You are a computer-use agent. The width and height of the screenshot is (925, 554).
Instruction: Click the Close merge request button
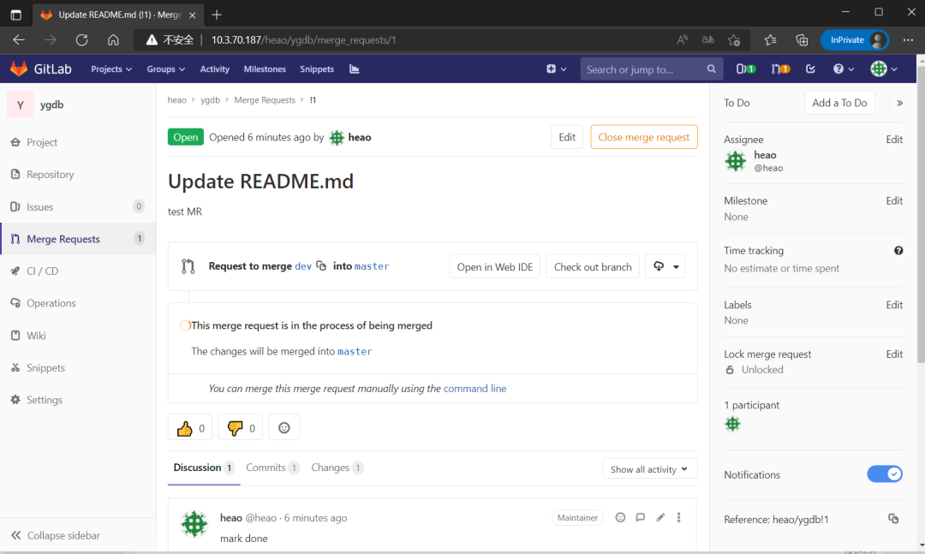pyautogui.click(x=643, y=137)
